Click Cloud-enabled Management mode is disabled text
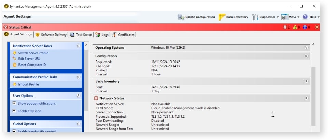The height and width of the screenshot is (140, 328). click(x=185, y=108)
